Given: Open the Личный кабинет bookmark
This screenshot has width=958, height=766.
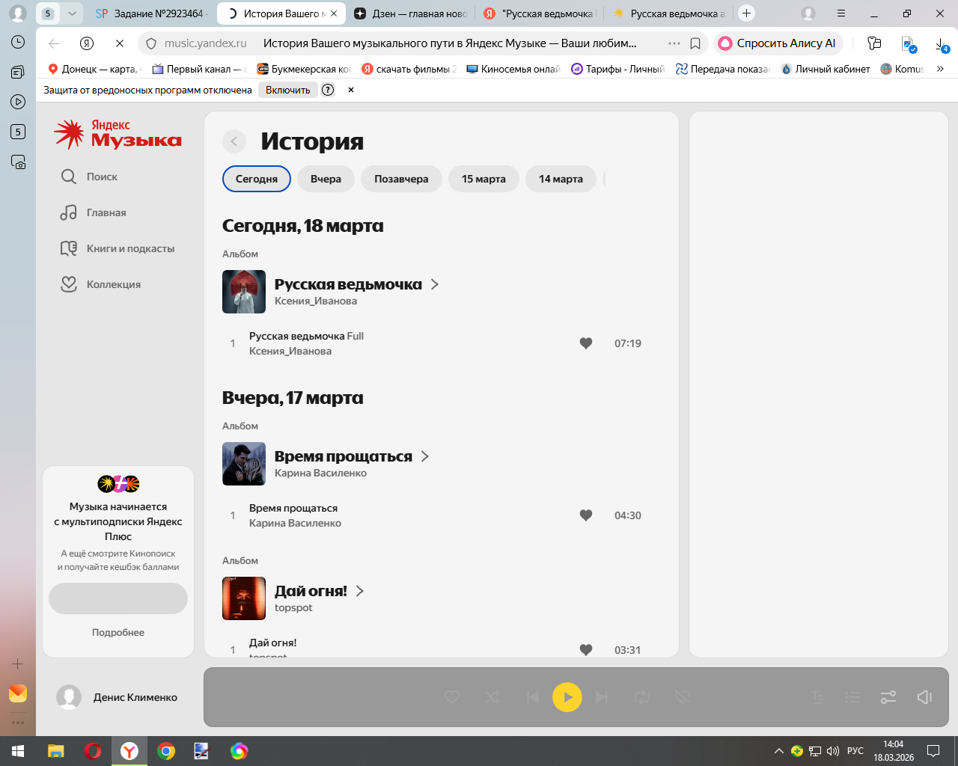Looking at the screenshot, I should (826, 69).
